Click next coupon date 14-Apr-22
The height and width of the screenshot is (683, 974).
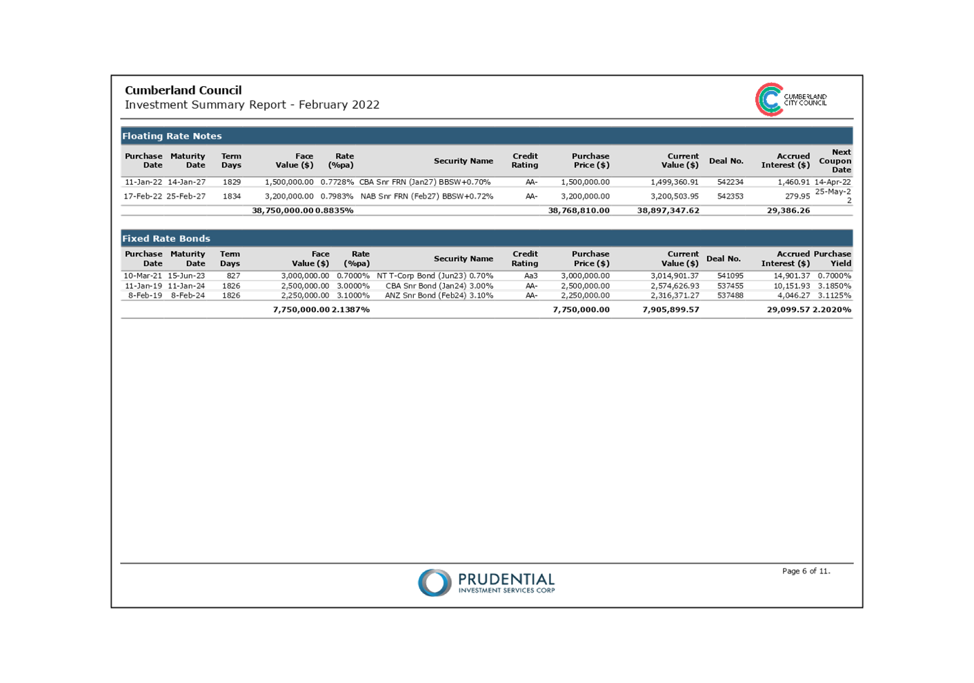click(833, 182)
